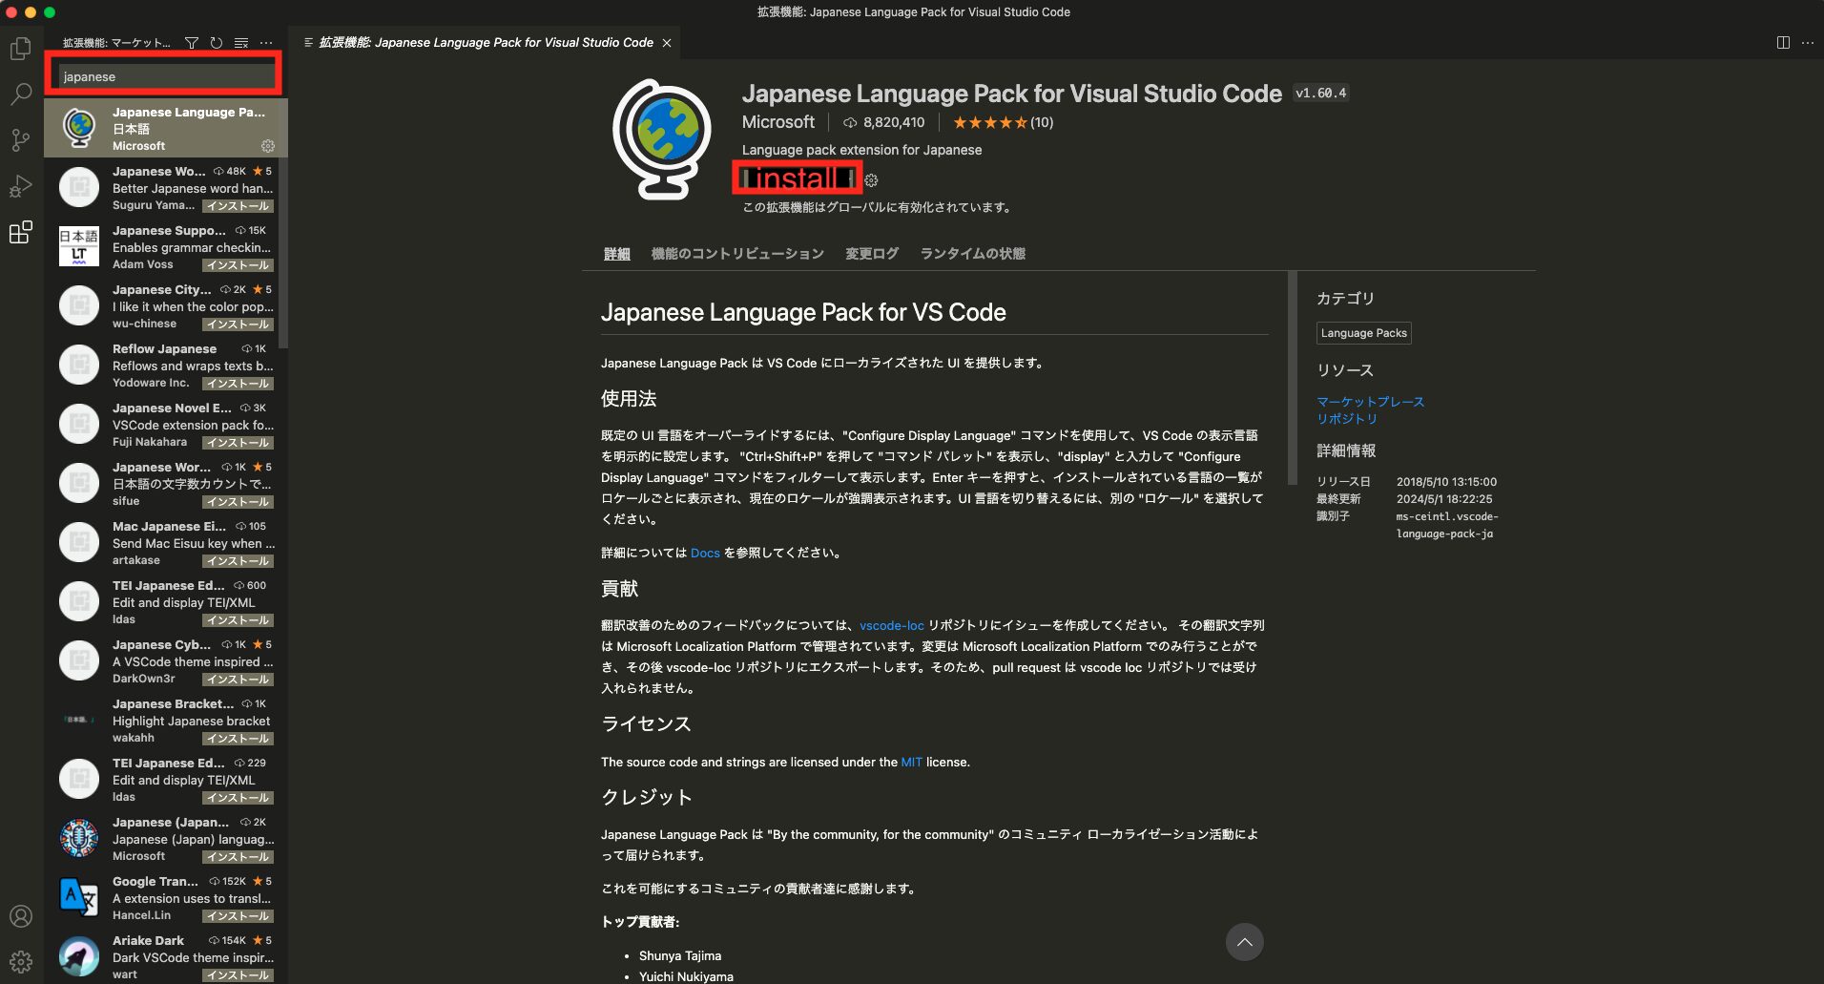This screenshot has height=984, width=1824.
Task: Install Japanese Cyberpunk theme by DarkOwn3r
Action: click(238, 680)
